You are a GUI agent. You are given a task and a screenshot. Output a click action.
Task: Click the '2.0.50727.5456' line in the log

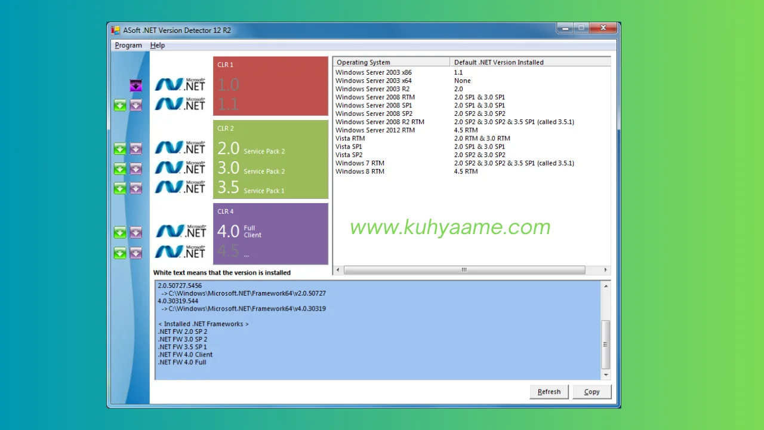(x=180, y=286)
